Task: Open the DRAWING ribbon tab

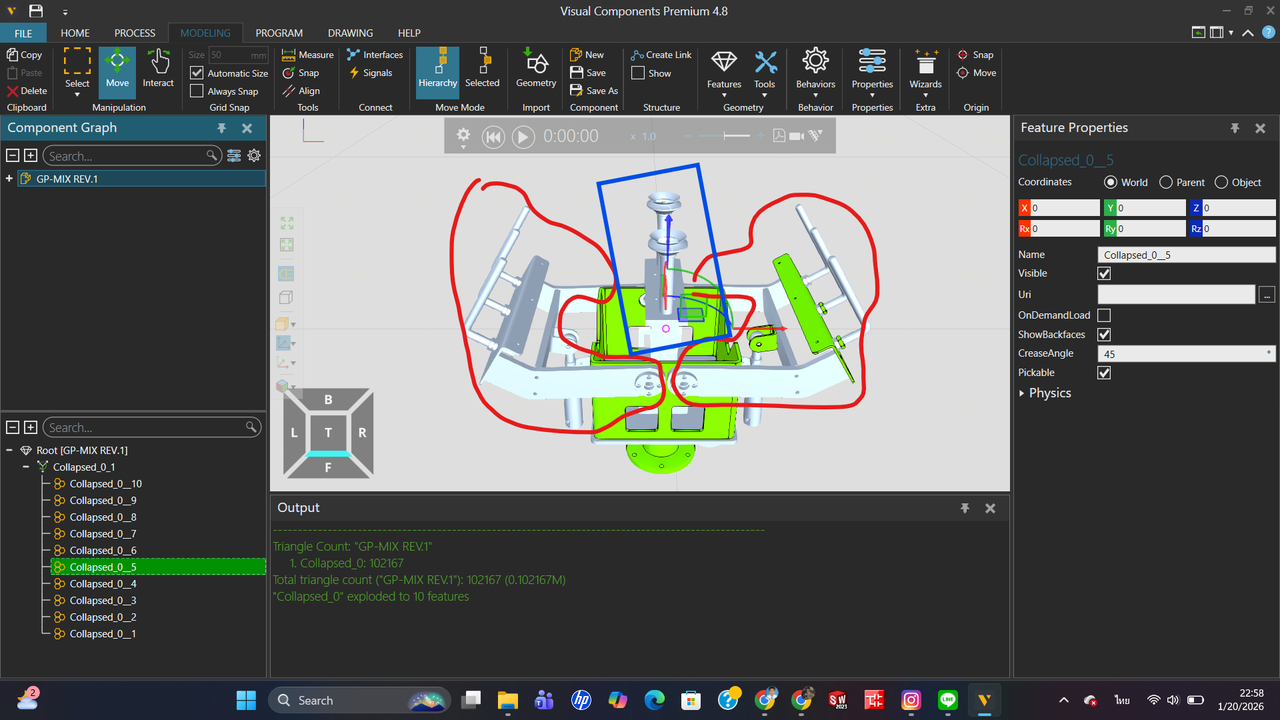Action: [350, 33]
